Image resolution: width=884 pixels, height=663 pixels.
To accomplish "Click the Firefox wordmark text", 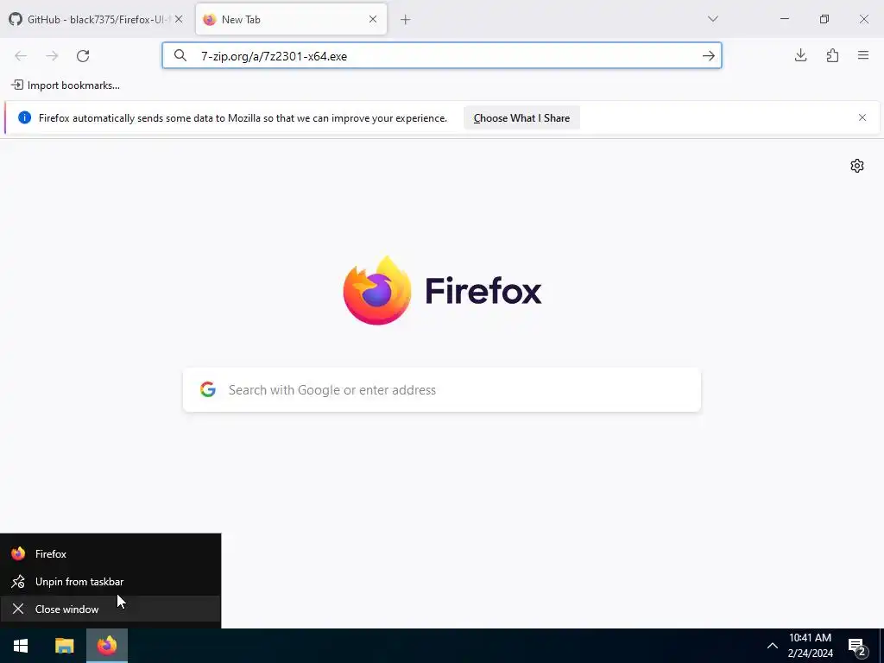I will coord(483,291).
